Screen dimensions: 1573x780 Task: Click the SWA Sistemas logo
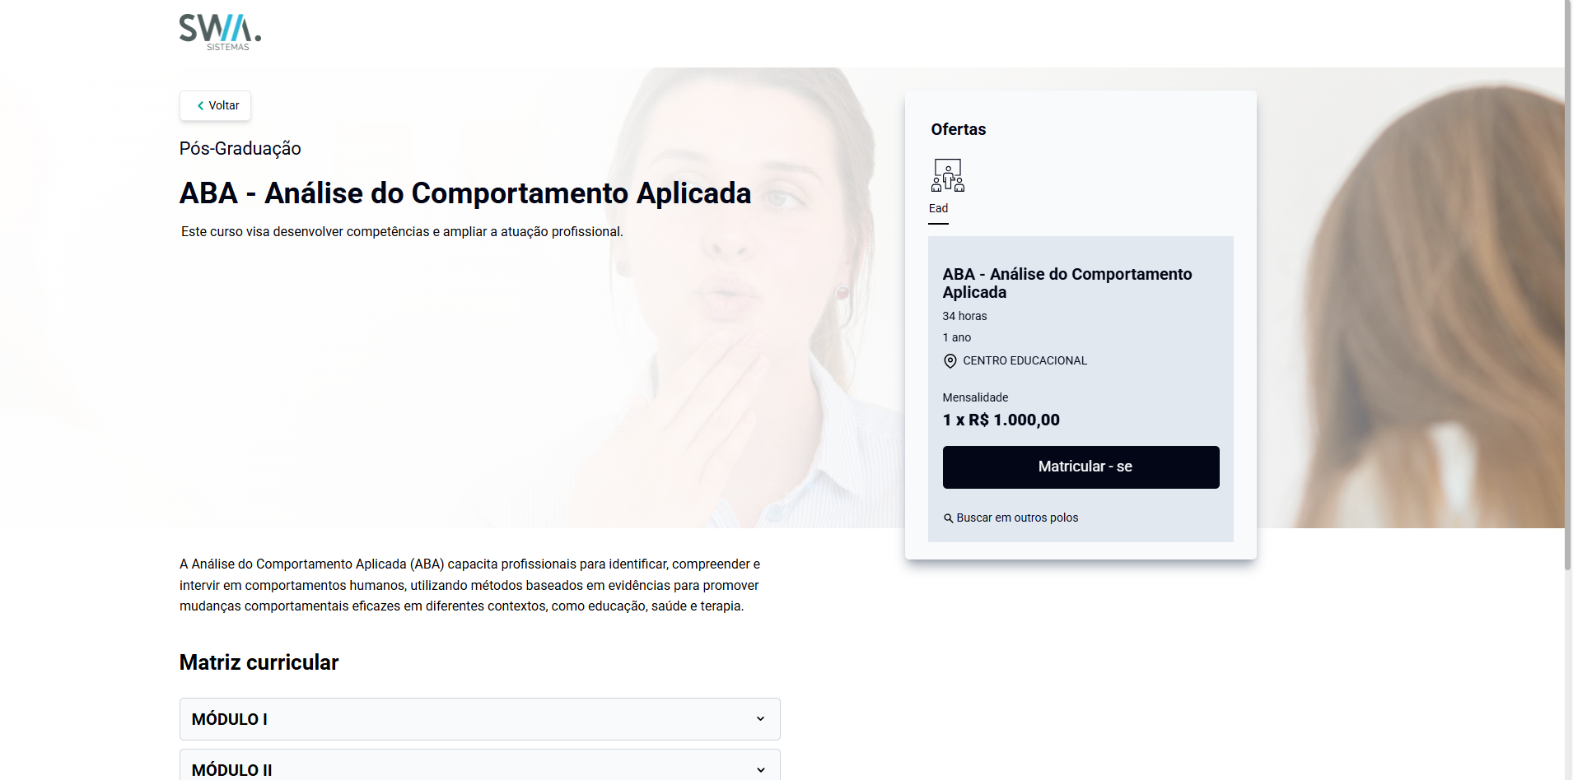pos(220,32)
